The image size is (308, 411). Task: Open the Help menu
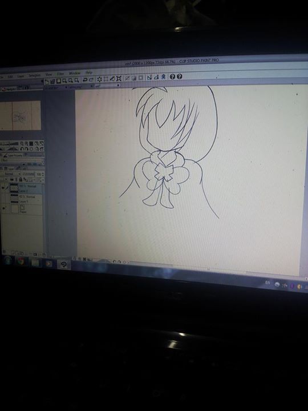[89, 72]
